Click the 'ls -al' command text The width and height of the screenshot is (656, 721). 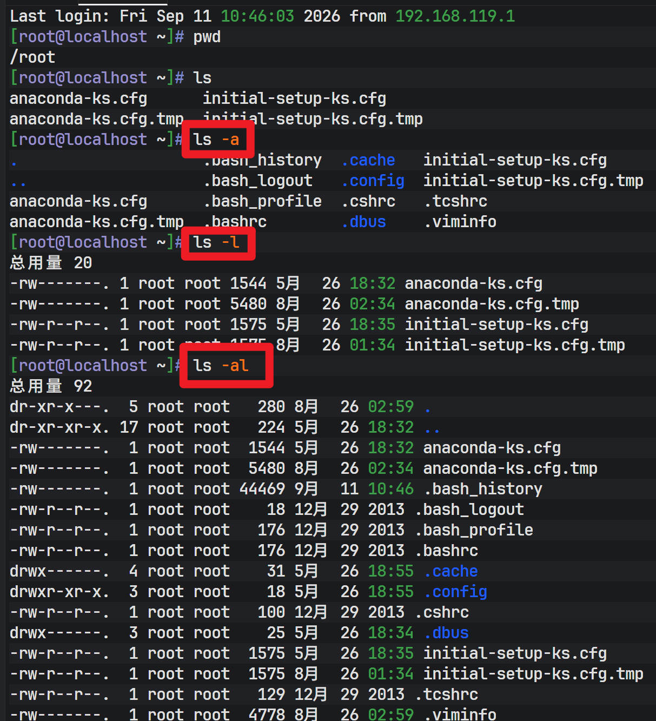(x=221, y=366)
